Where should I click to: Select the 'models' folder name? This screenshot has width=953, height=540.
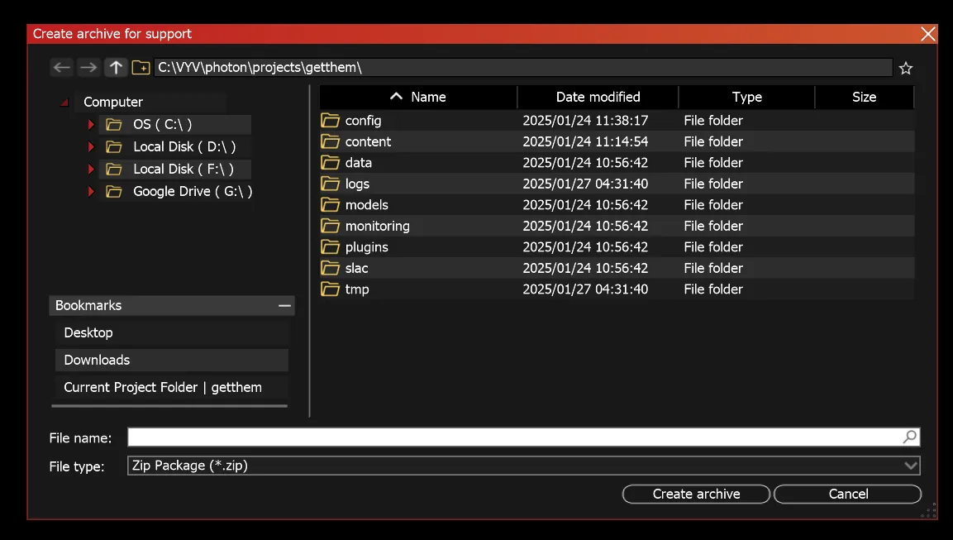(366, 205)
